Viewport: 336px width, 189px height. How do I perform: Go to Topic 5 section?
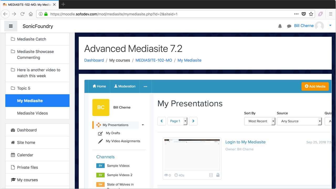(37, 88)
